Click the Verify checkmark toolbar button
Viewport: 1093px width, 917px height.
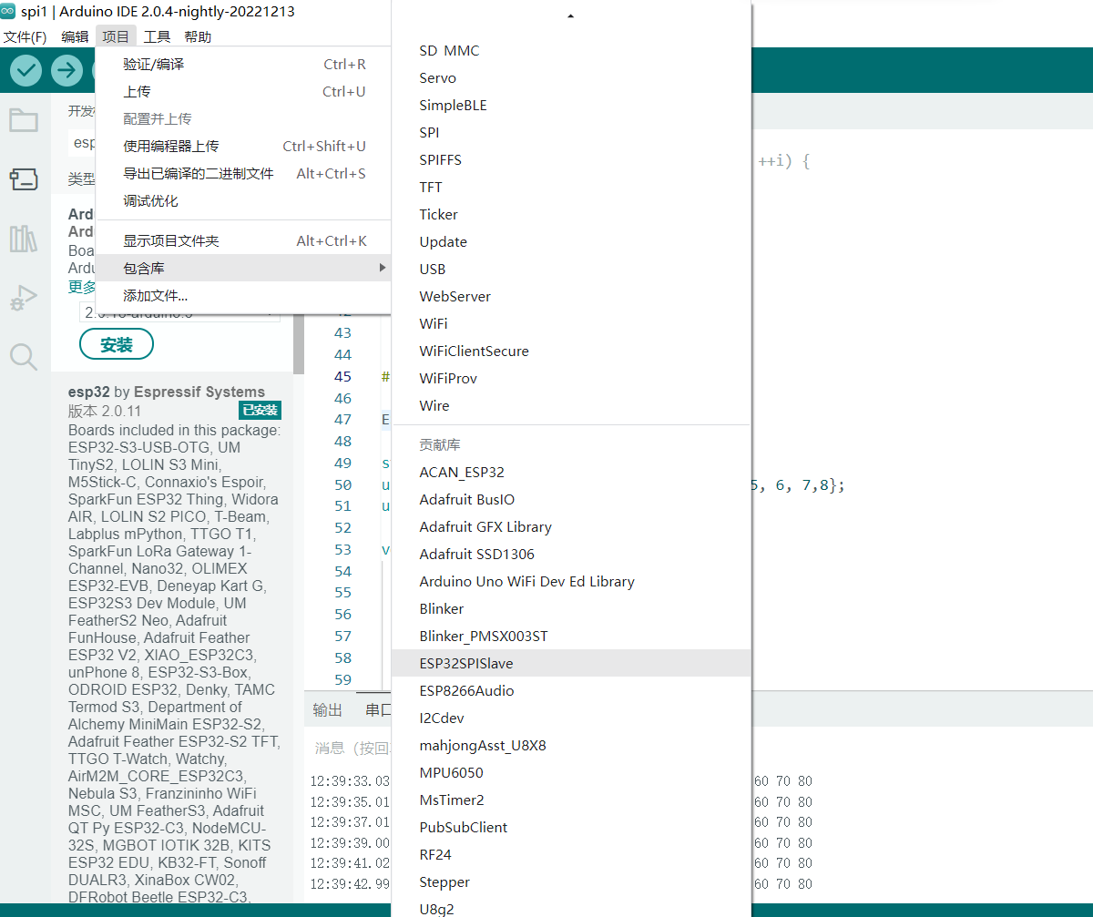[26, 70]
